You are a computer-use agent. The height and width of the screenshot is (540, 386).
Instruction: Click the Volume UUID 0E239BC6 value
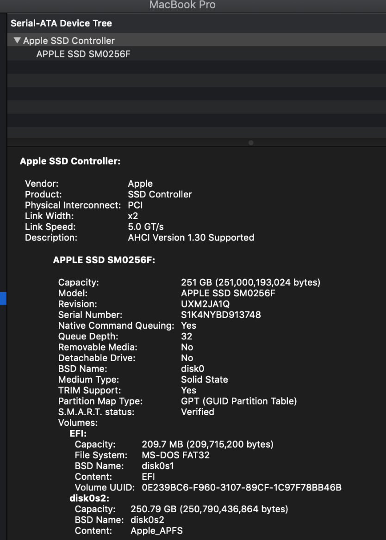pos(242,488)
